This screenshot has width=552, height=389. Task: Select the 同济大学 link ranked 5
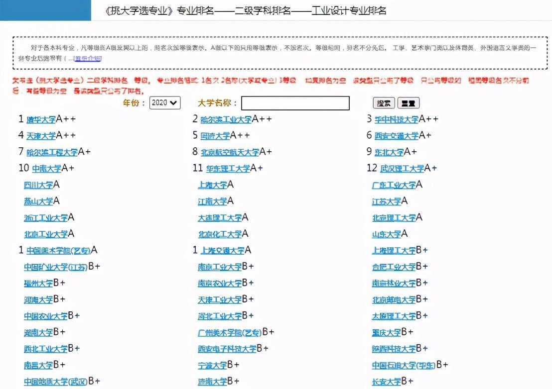(215, 136)
